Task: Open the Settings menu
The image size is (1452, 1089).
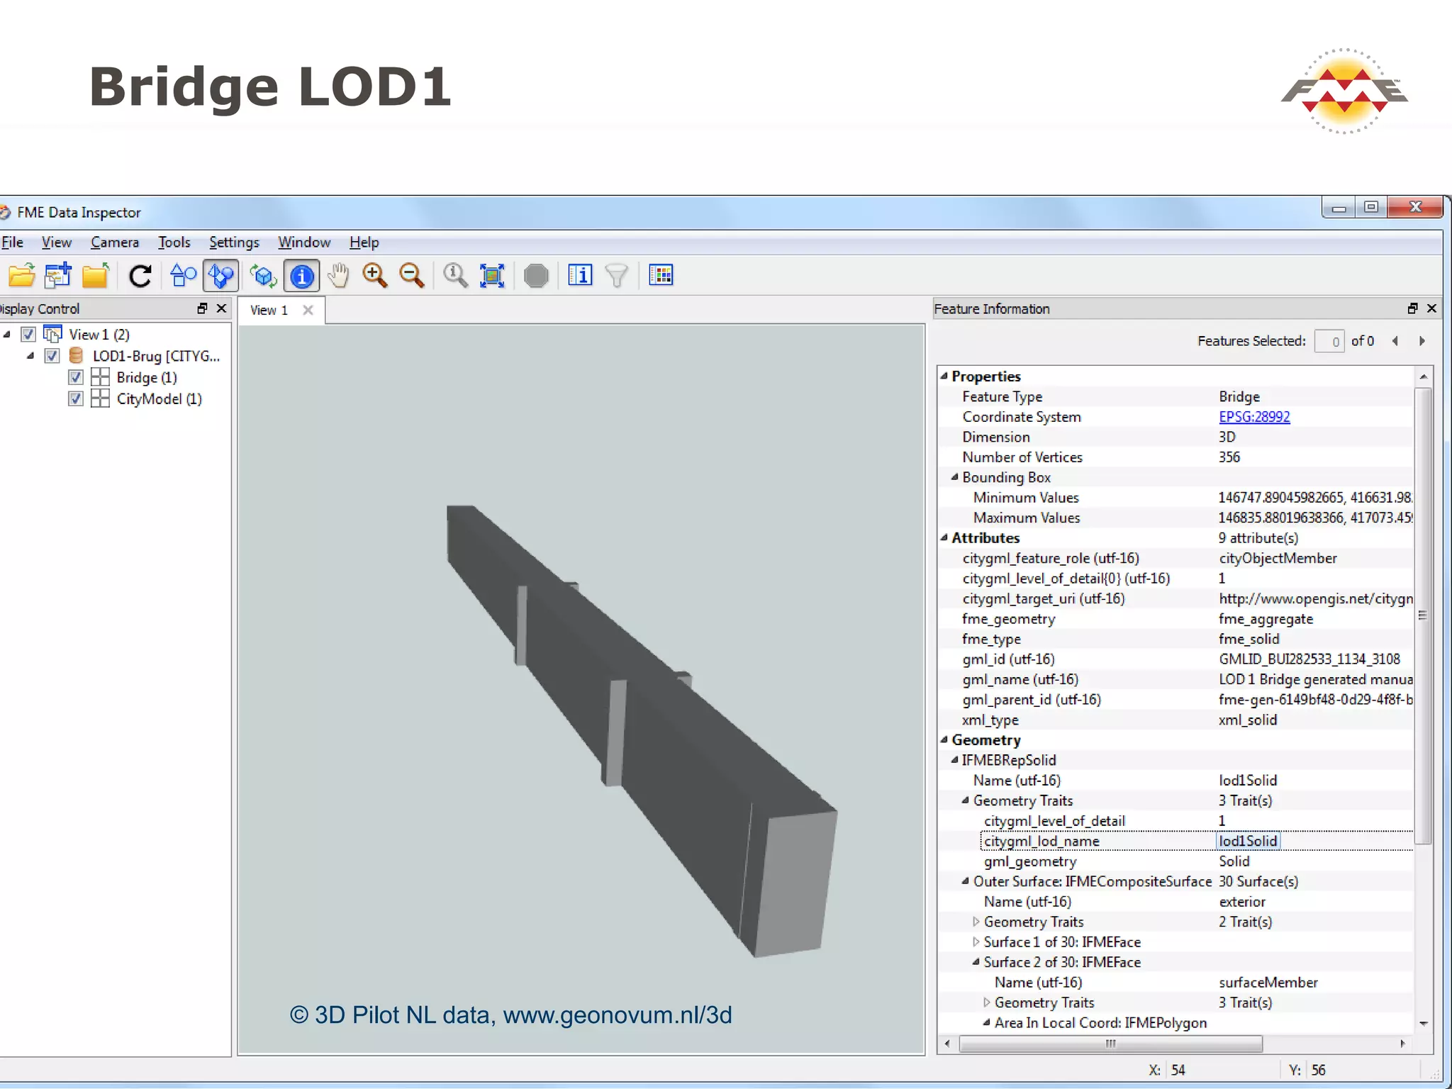Action: 234,242
